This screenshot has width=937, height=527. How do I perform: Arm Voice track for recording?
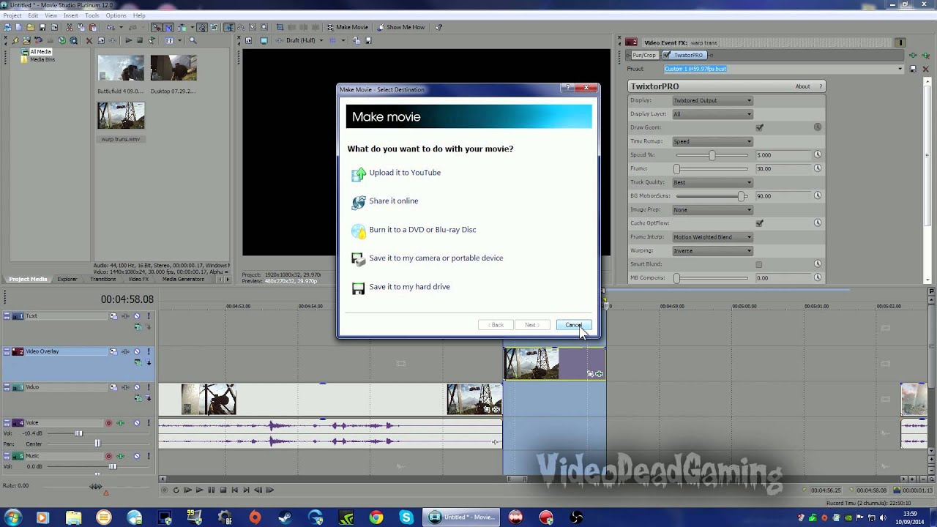109,422
